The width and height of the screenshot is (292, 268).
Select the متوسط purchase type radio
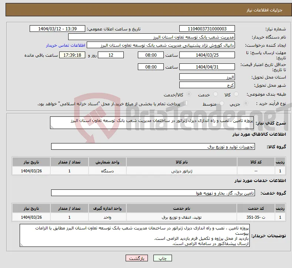click(x=222, y=103)
